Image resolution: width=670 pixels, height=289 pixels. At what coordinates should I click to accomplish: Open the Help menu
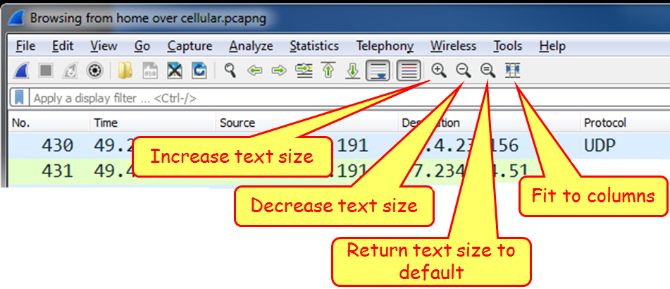[x=552, y=46]
